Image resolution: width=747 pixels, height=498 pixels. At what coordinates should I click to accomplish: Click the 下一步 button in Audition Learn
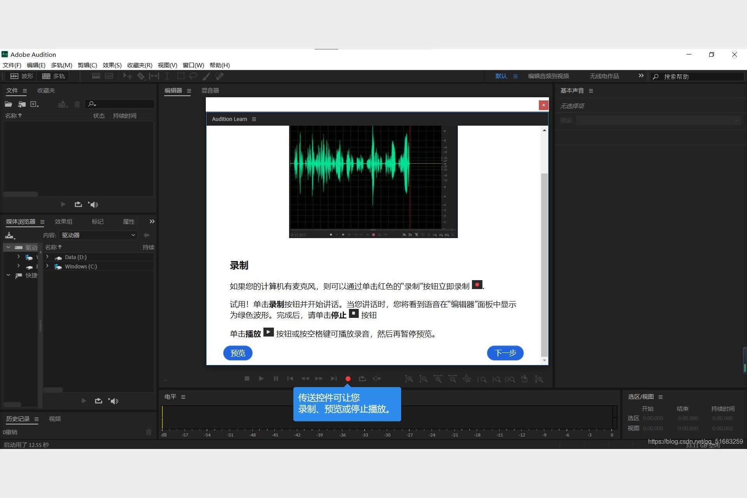(x=505, y=353)
